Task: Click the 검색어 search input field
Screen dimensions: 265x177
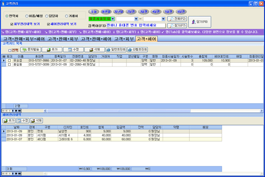Action: point(136,25)
